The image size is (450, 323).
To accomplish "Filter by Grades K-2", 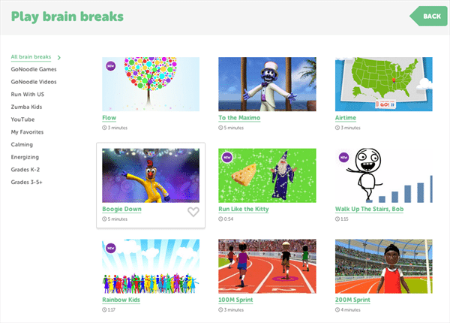I will tap(25, 170).
